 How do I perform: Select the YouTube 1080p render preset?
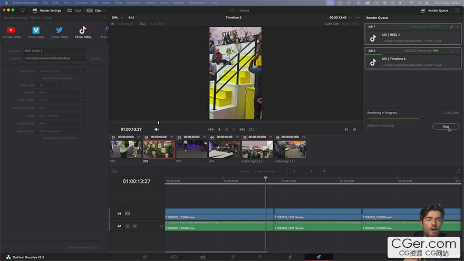tap(11, 32)
